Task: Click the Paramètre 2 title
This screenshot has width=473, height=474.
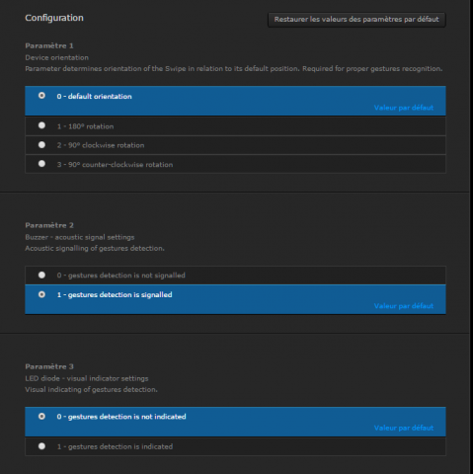Action: click(x=49, y=225)
